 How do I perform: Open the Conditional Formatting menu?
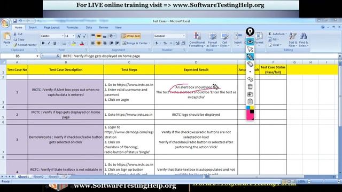point(197,39)
